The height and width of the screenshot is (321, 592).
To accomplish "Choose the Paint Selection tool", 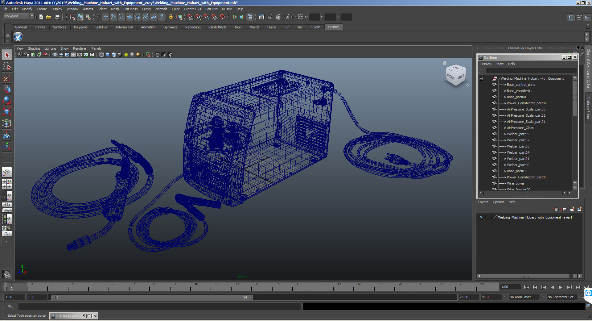I will tap(7, 77).
